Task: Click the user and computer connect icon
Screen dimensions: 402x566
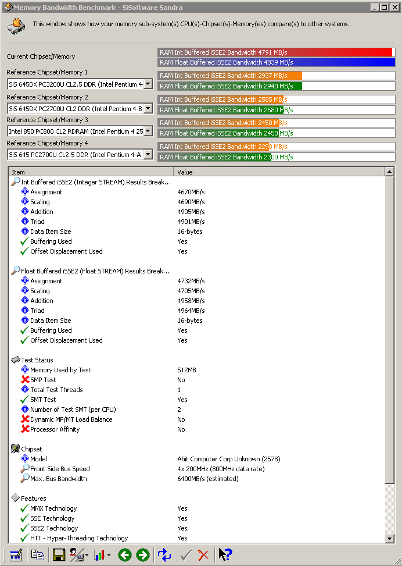Action: click(77, 555)
